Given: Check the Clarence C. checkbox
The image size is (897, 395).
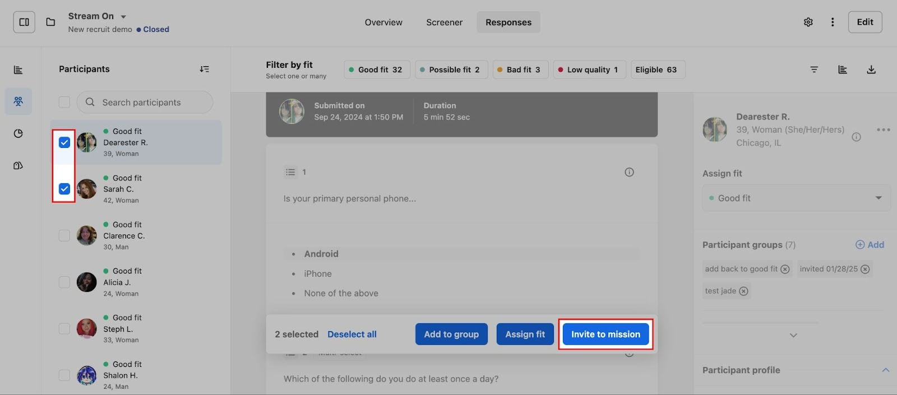Looking at the screenshot, I should [x=64, y=235].
